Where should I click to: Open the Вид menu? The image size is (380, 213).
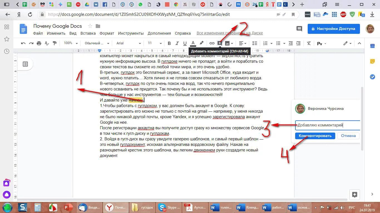coord(73,33)
